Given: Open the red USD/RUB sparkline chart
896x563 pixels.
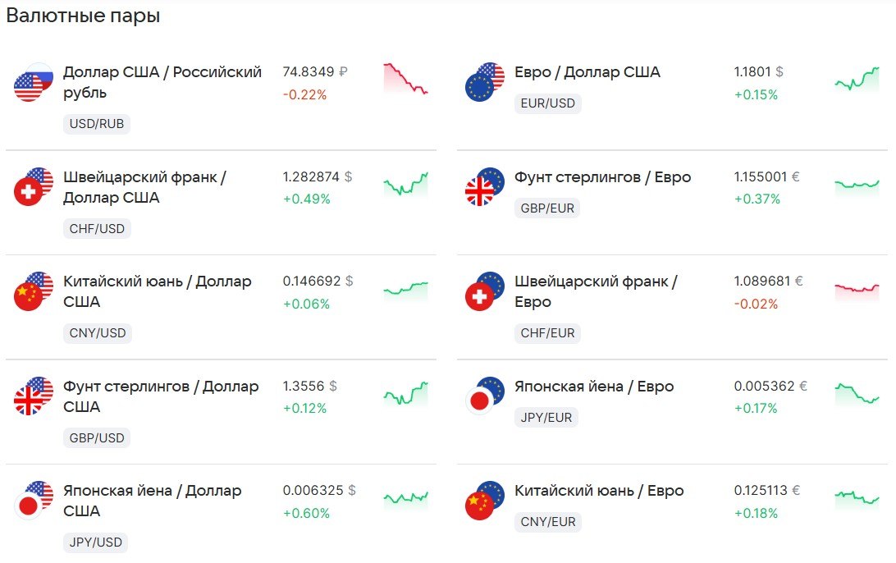Looking at the screenshot, I should pyautogui.click(x=405, y=79).
